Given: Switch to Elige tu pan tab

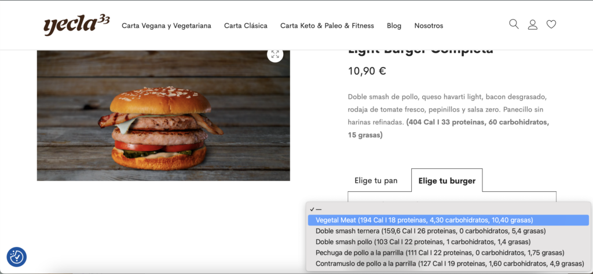Looking at the screenshot, I should 376,180.
